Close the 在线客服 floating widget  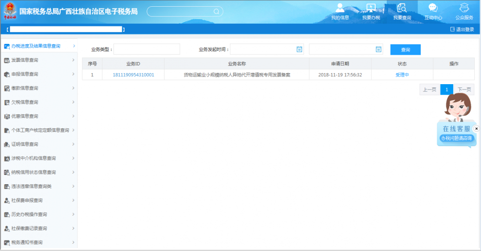[x=476, y=129]
